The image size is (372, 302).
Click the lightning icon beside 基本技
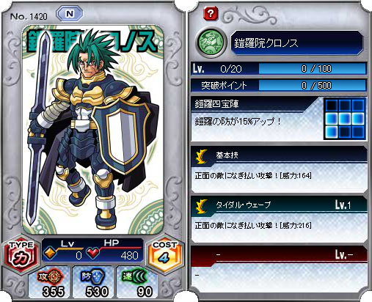pos(202,156)
